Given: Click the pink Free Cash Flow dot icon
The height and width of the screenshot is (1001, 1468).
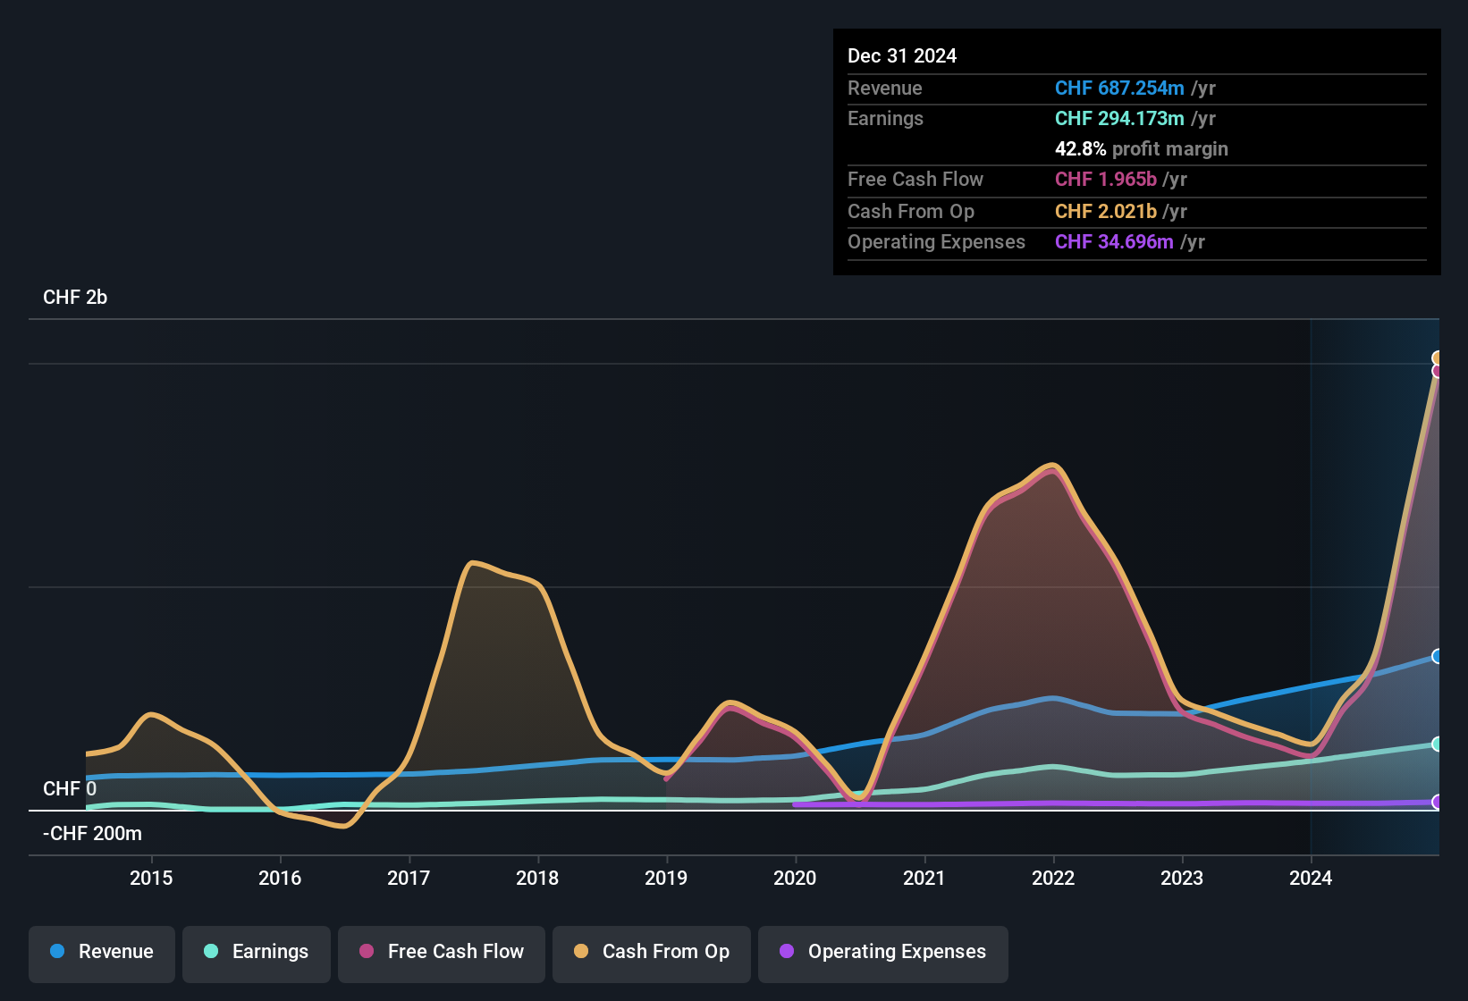Looking at the screenshot, I should tap(367, 952).
